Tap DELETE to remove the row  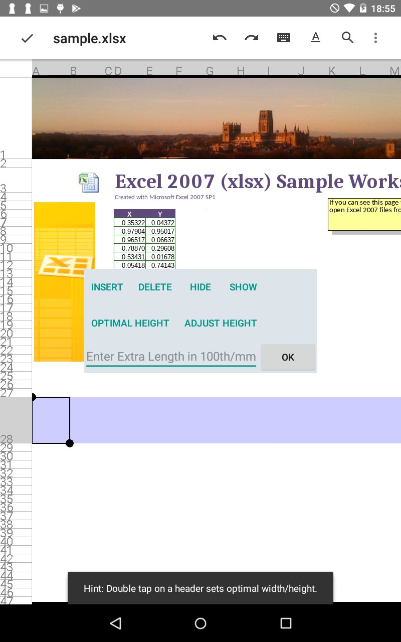click(x=155, y=287)
